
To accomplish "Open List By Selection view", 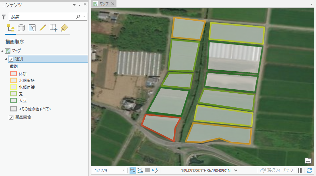I will pos(32,28).
